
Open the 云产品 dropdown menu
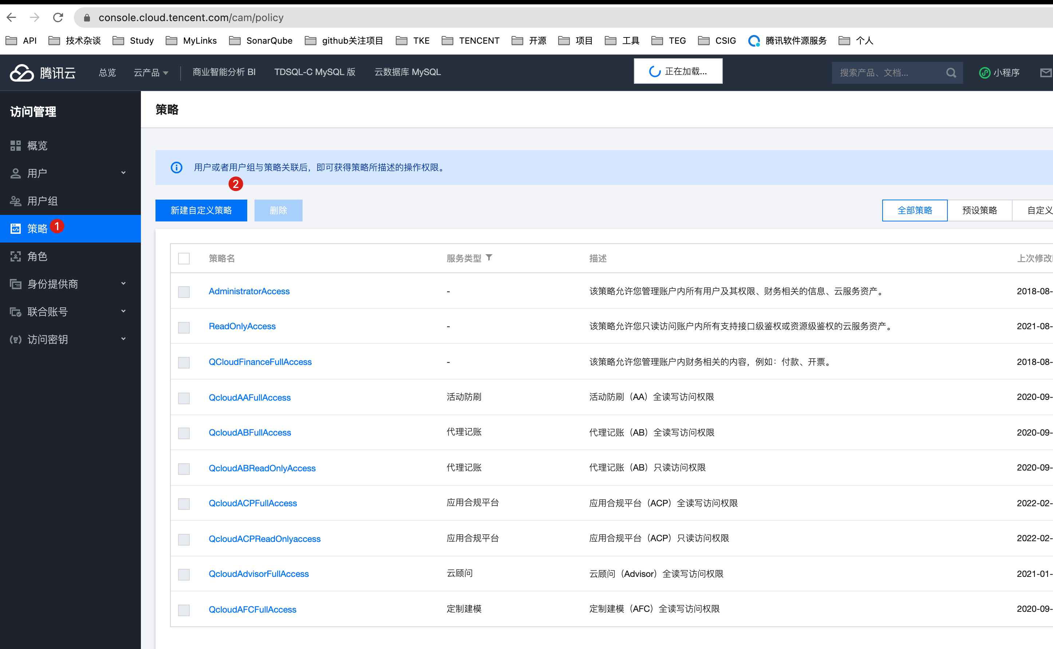151,72
